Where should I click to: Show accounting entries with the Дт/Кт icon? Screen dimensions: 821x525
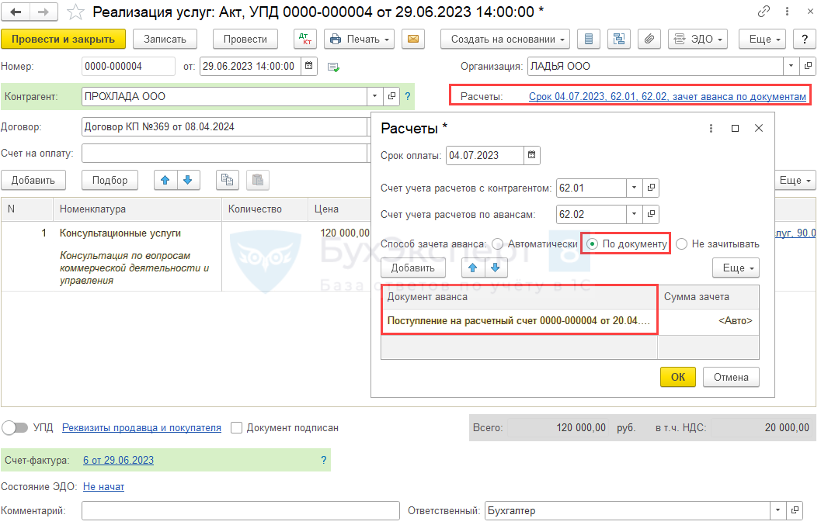click(304, 40)
